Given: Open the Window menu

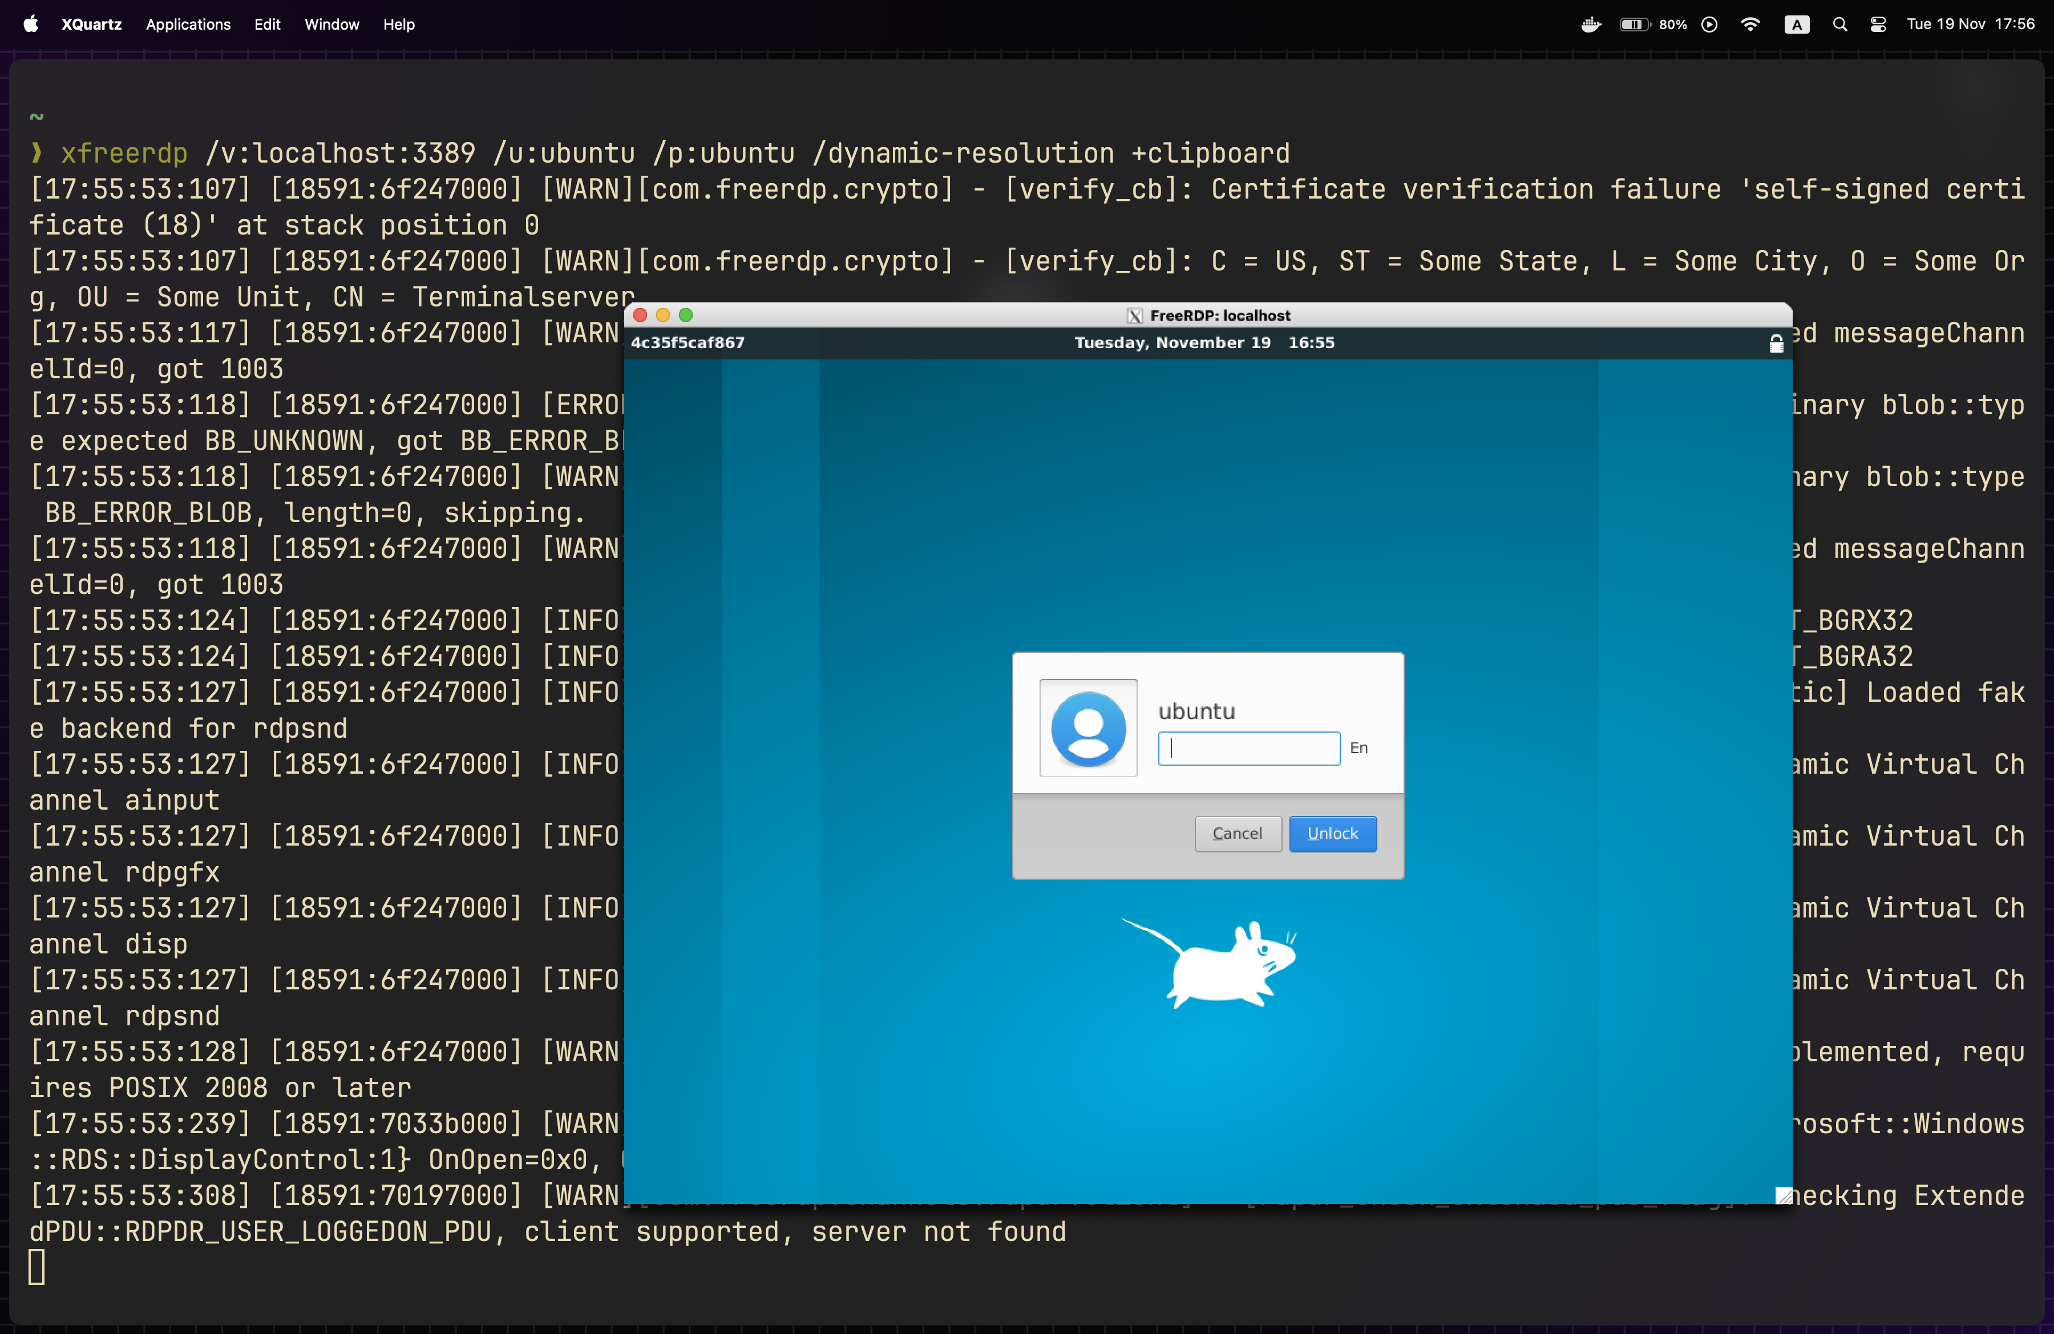Looking at the screenshot, I should 331,24.
